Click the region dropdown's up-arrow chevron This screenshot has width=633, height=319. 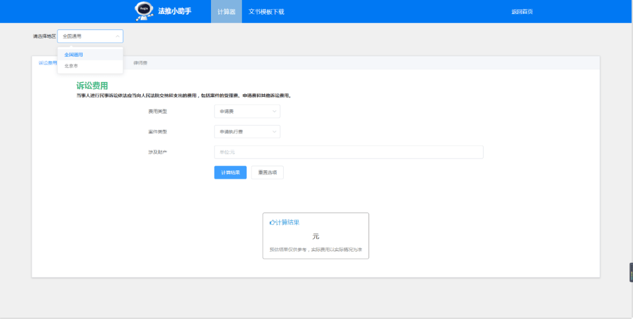pos(117,36)
